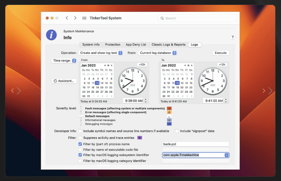Click the Search field

click(x=197, y=18)
